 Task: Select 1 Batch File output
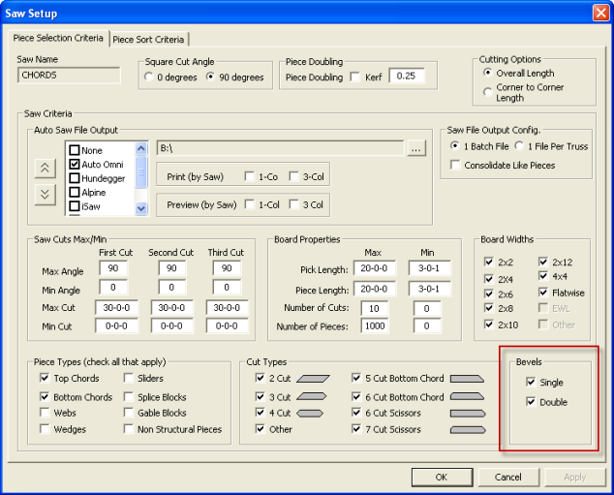454,146
